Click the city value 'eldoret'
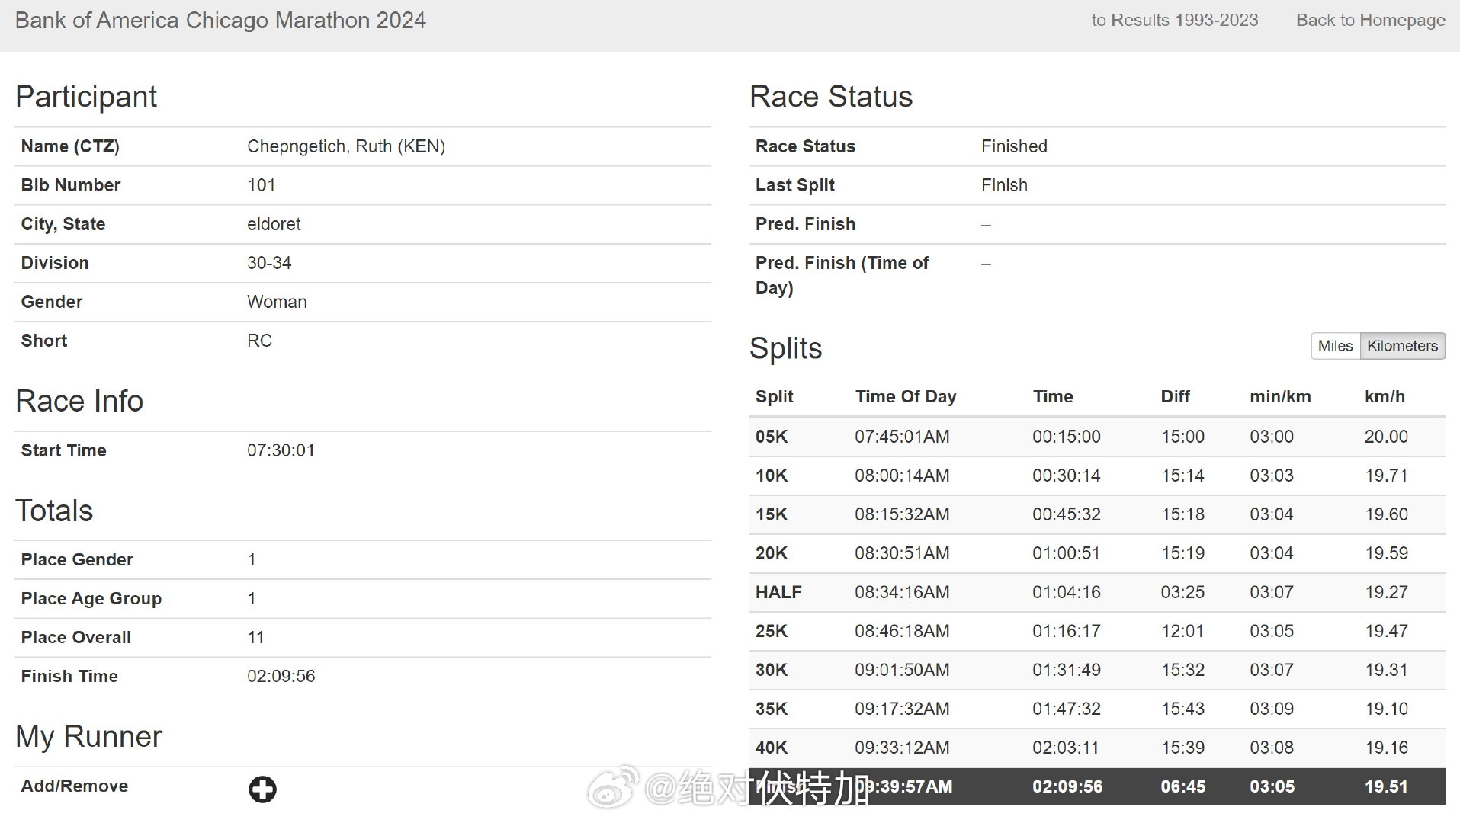This screenshot has width=1460, height=823. click(x=274, y=224)
